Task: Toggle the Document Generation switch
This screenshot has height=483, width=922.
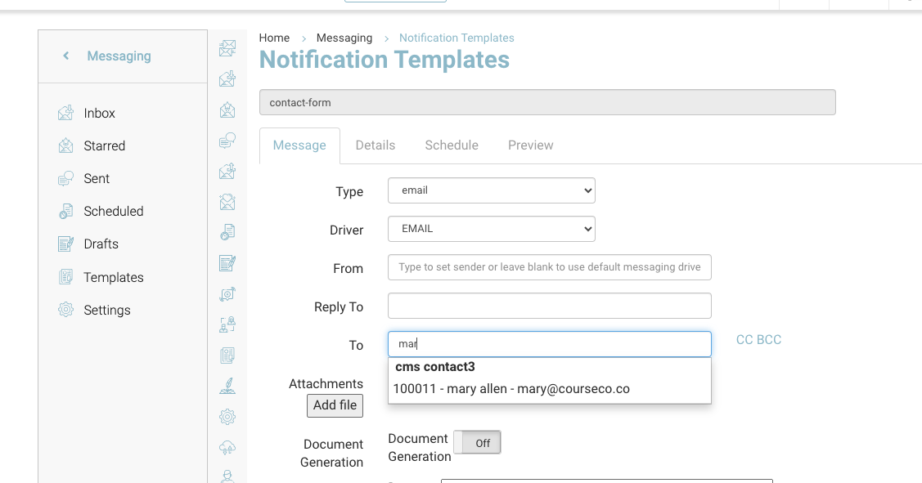Action: click(x=477, y=442)
